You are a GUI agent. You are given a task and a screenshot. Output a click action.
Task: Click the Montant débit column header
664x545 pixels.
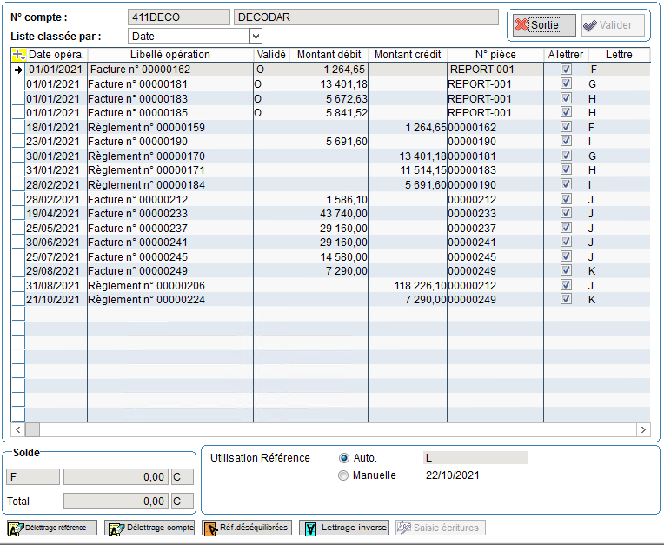coord(328,55)
